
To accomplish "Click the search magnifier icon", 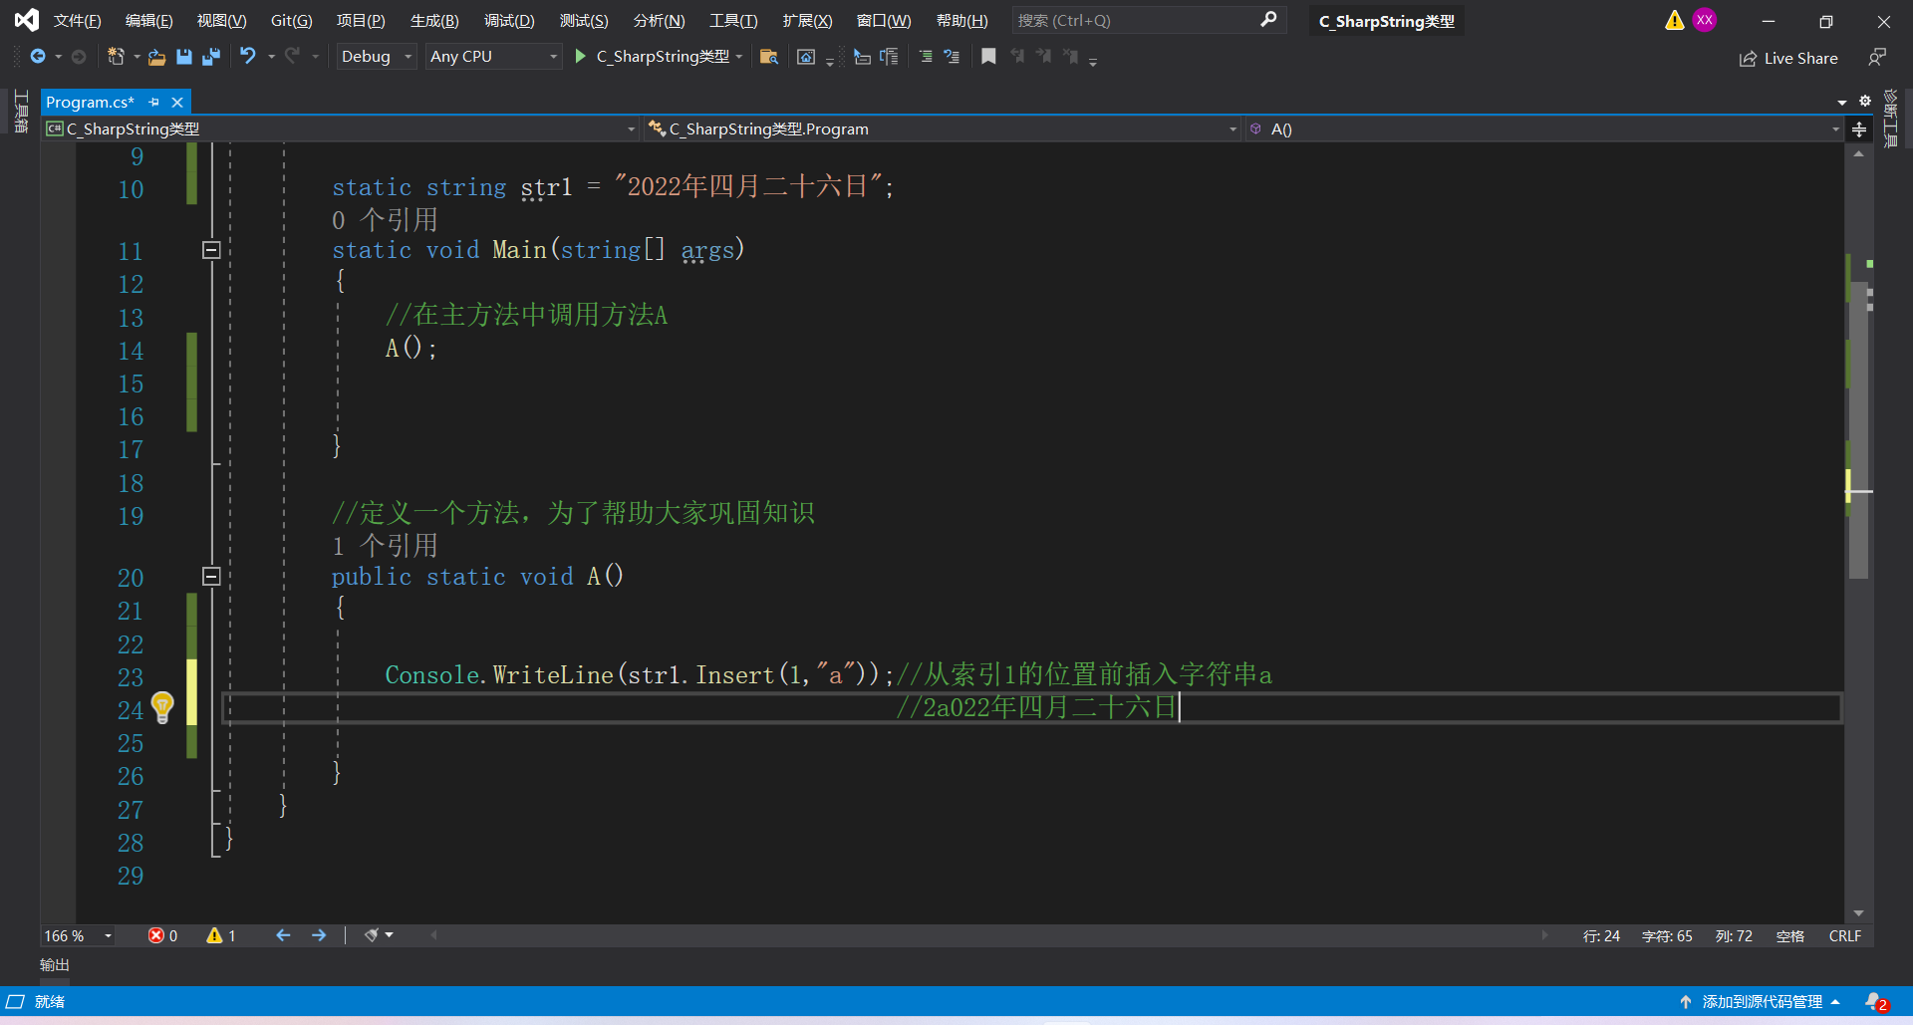I will point(1268,20).
